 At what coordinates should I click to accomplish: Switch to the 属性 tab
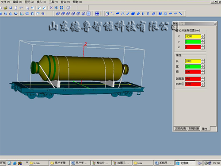[205, 129]
